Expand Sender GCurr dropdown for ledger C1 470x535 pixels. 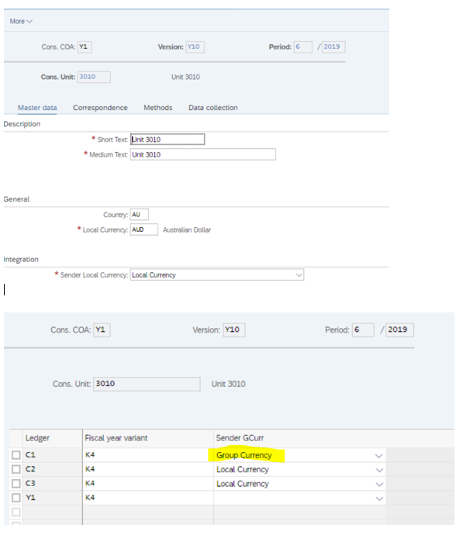pos(378,456)
